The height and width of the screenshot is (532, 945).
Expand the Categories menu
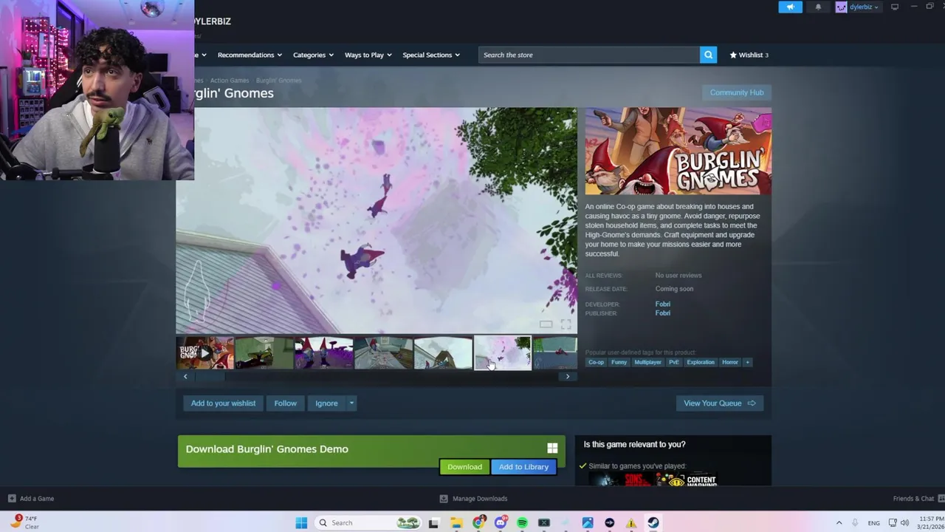point(313,55)
